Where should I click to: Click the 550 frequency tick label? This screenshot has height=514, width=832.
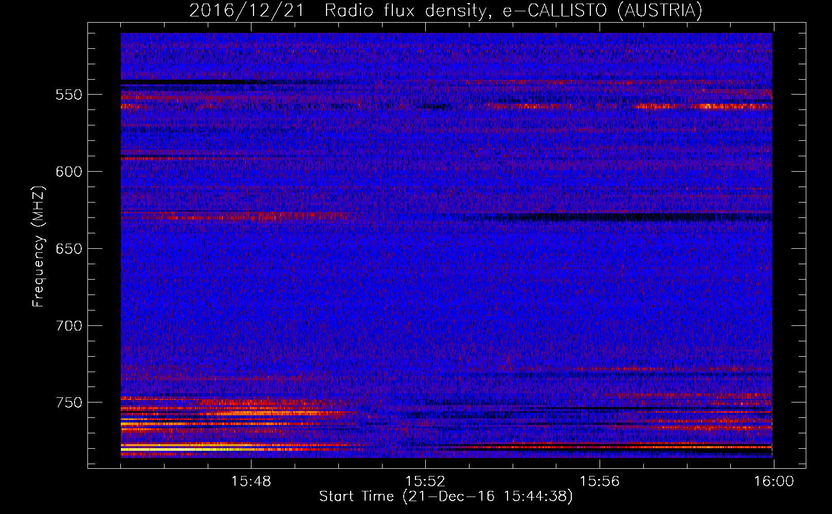[69, 95]
